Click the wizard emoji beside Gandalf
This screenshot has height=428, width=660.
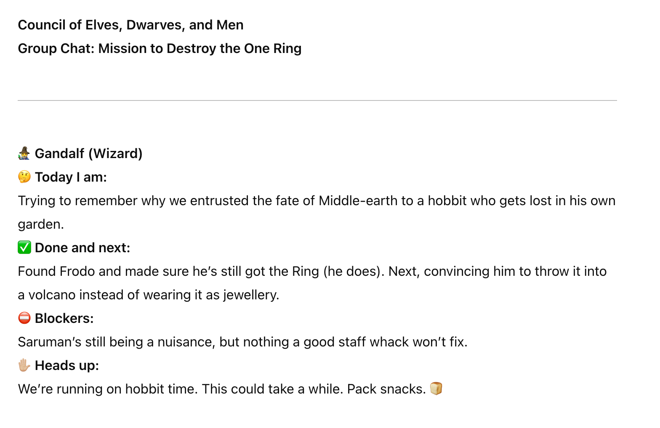pos(24,153)
